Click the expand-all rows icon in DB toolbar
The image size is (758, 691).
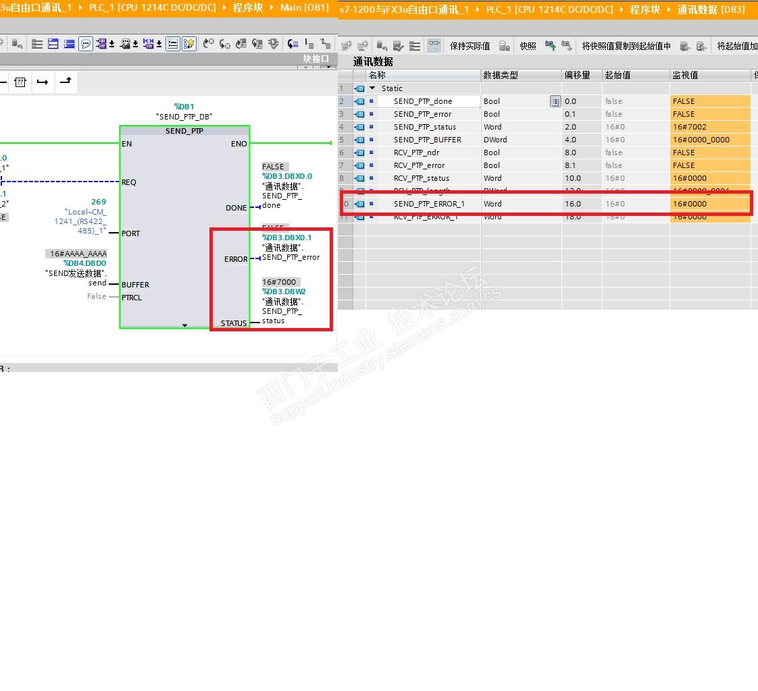tap(414, 46)
